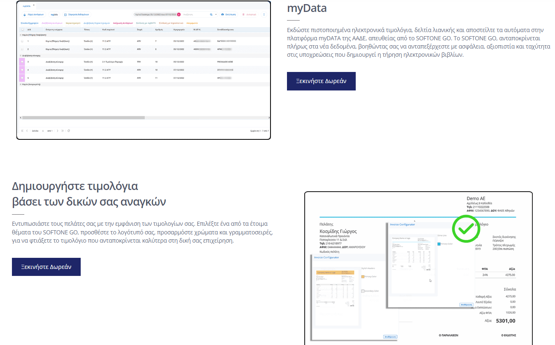Click the search magnifier icon in myDATA toolbar

pyautogui.click(x=211, y=14)
